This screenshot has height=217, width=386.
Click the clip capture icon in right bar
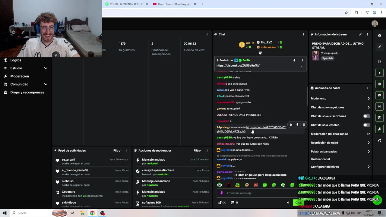pyautogui.click(x=379, y=61)
